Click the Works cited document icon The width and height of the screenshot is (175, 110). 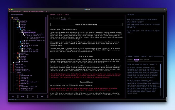coord(19,55)
